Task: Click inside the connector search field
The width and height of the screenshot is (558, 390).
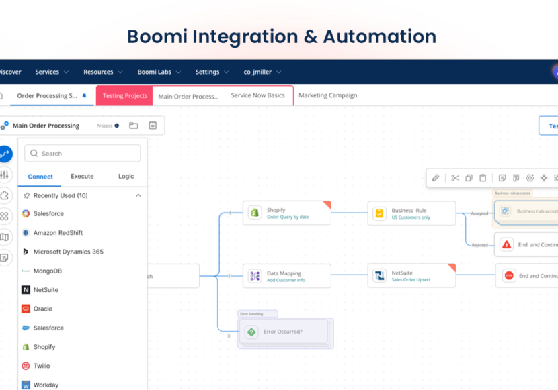Action: click(x=81, y=153)
